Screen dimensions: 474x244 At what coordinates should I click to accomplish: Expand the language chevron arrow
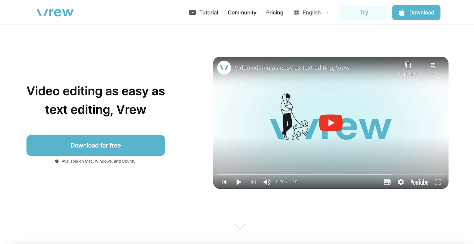(328, 13)
